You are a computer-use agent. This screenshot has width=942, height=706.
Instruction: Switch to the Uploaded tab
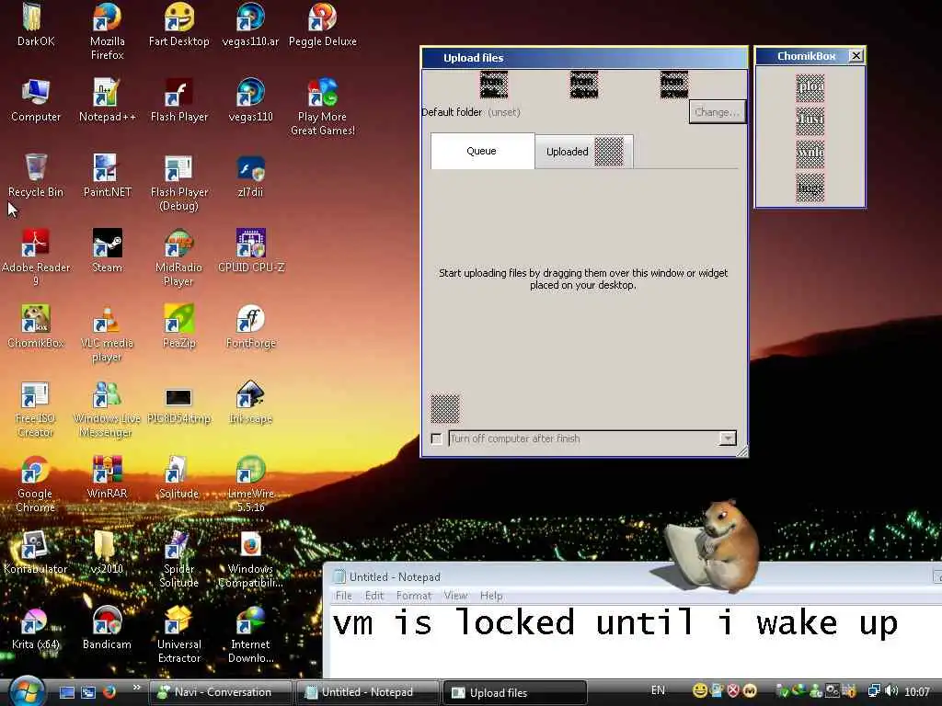[x=583, y=152]
